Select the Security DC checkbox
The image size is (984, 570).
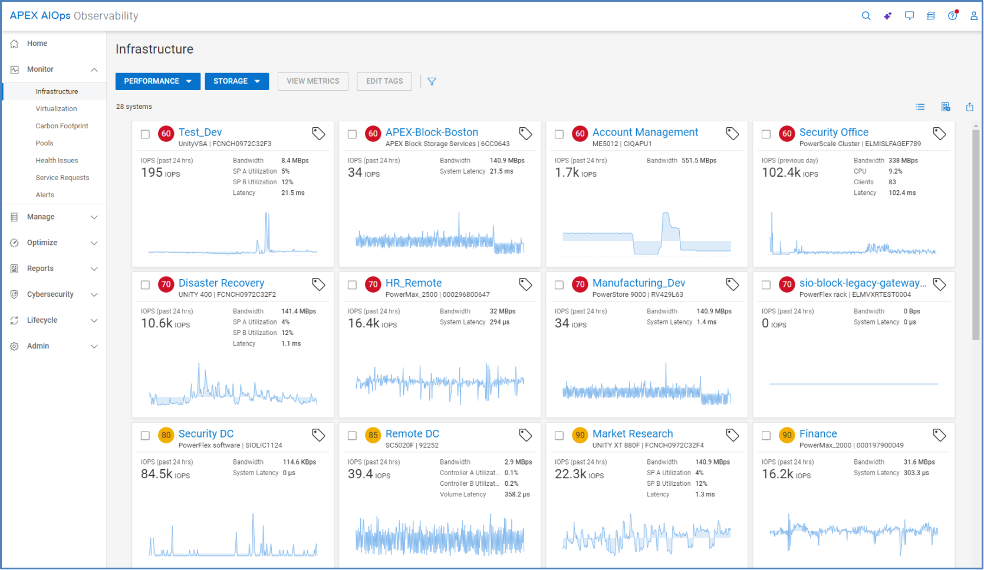coord(145,436)
